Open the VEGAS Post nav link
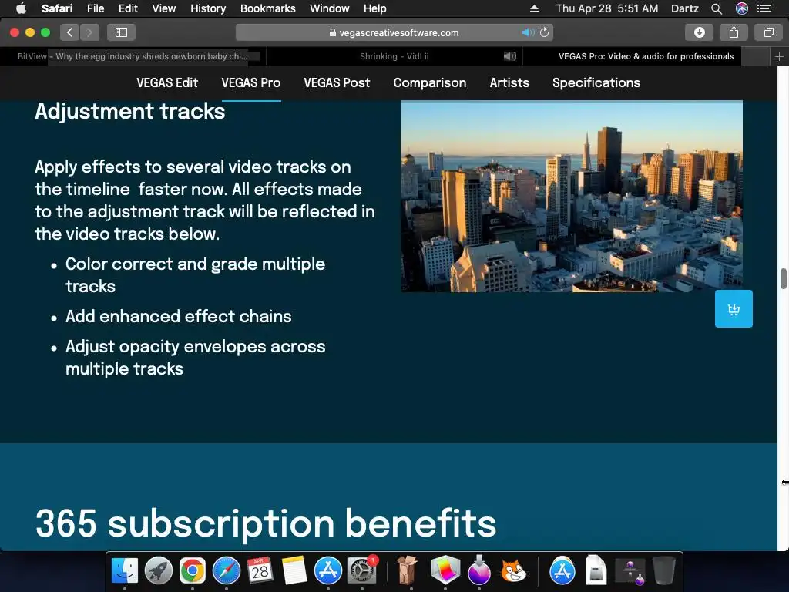Viewport: 789px width, 592px height. 337,83
